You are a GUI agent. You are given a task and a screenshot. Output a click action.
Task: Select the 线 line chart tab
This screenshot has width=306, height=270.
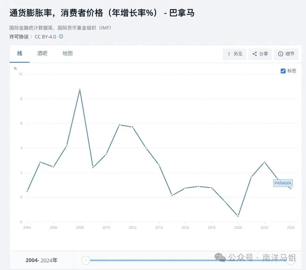pyautogui.click(x=19, y=53)
